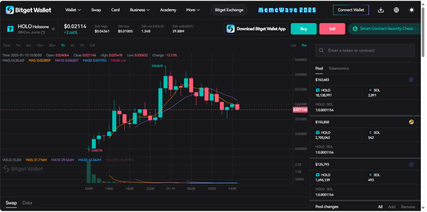Click the $0.02114 price text

(x=75, y=27)
